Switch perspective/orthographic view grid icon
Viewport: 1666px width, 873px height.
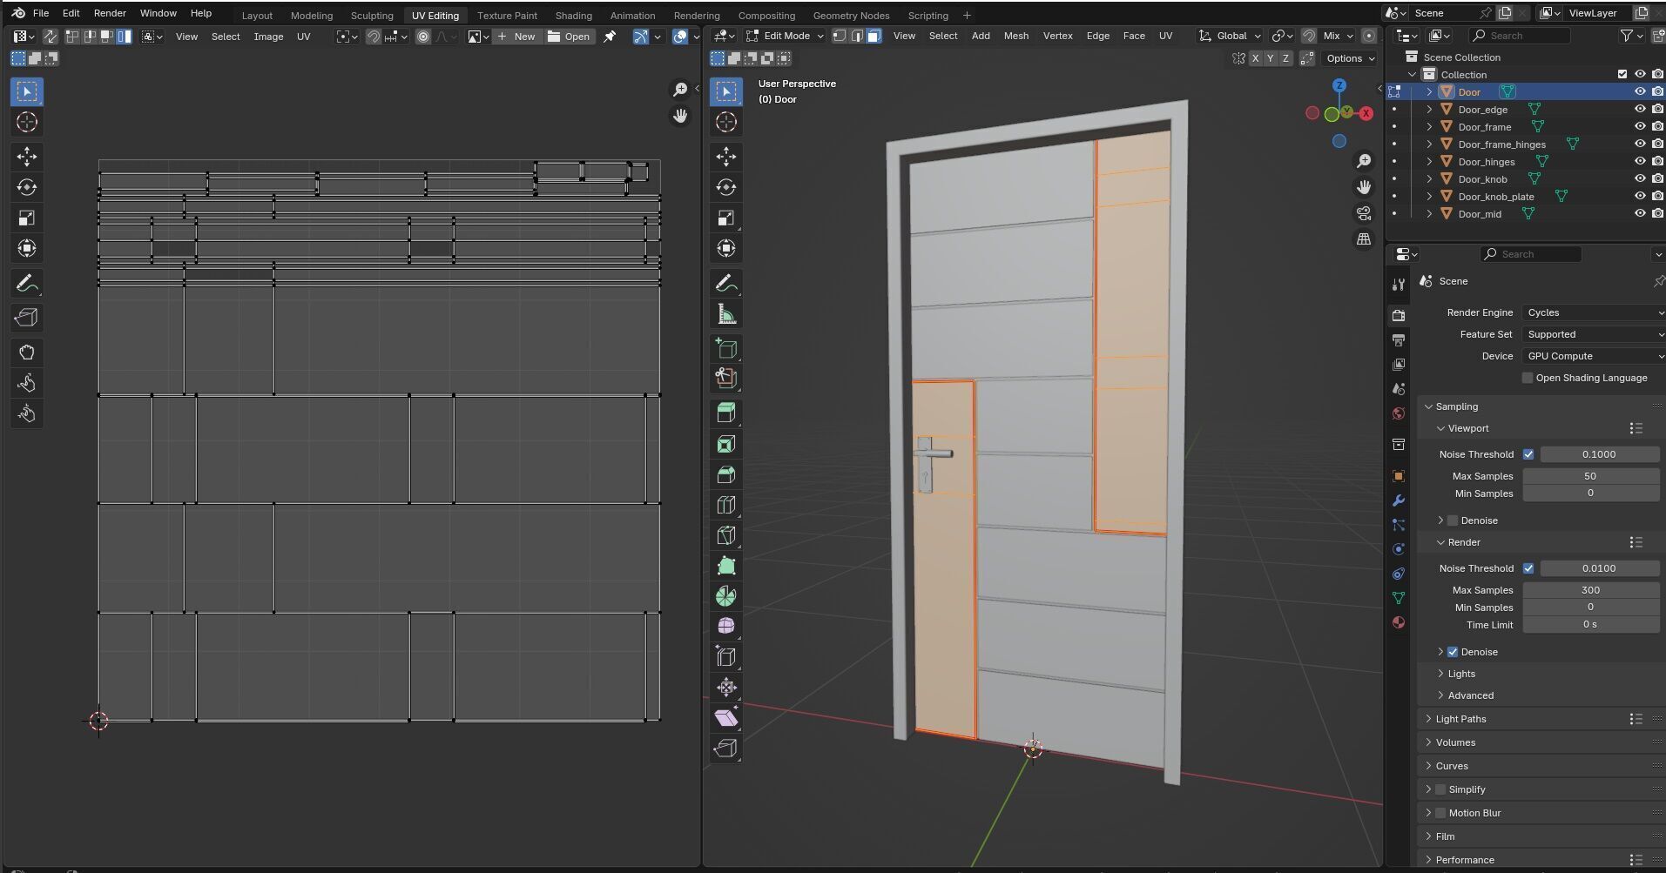[x=1364, y=239]
